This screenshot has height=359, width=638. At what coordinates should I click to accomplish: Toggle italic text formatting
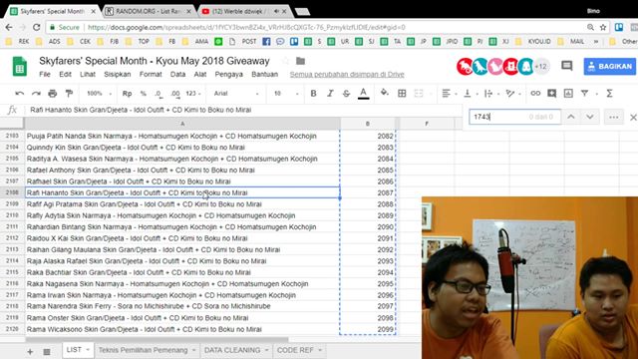click(x=330, y=94)
